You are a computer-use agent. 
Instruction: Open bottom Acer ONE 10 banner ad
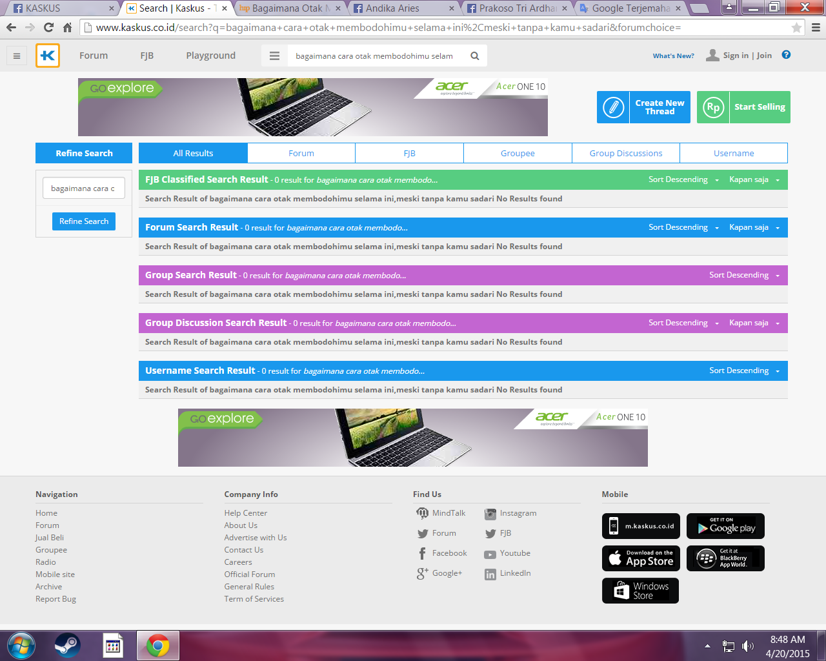pyautogui.click(x=413, y=438)
